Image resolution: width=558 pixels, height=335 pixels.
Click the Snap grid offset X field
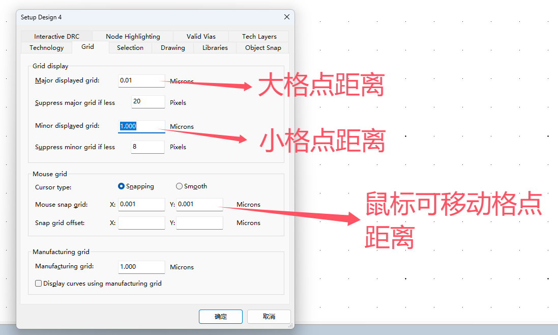point(141,223)
